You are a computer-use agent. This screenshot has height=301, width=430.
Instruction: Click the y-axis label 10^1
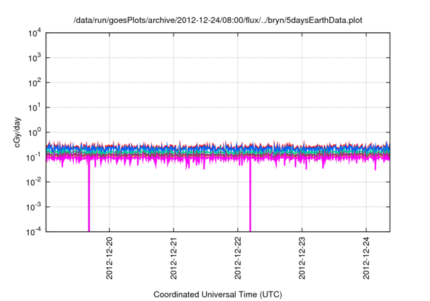tap(35, 107)
